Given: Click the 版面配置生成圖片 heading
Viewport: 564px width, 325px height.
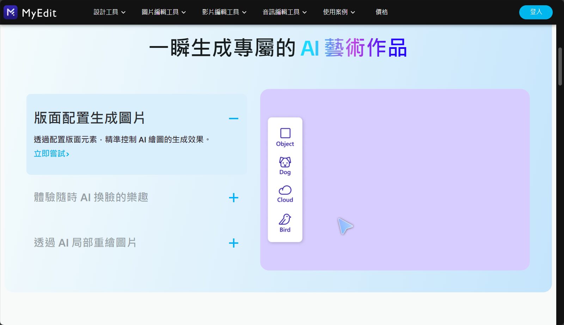Looking at the screenshot, I should point(90,118).
